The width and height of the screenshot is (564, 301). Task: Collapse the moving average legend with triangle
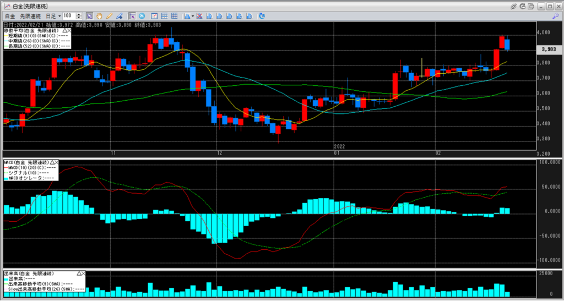[x=65, y=30]
